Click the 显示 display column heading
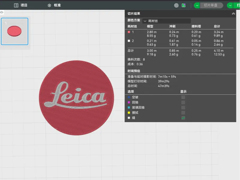The image size is (240, 180). pyautogui.click(x=183, y=92)
